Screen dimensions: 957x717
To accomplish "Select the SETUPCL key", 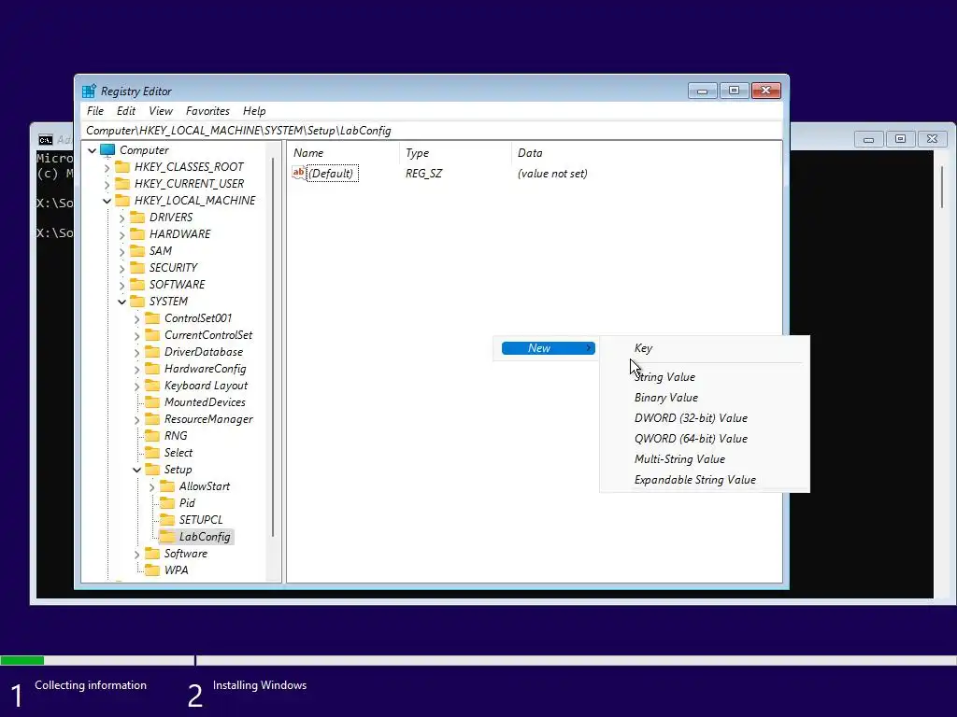I will click(201, 520).
